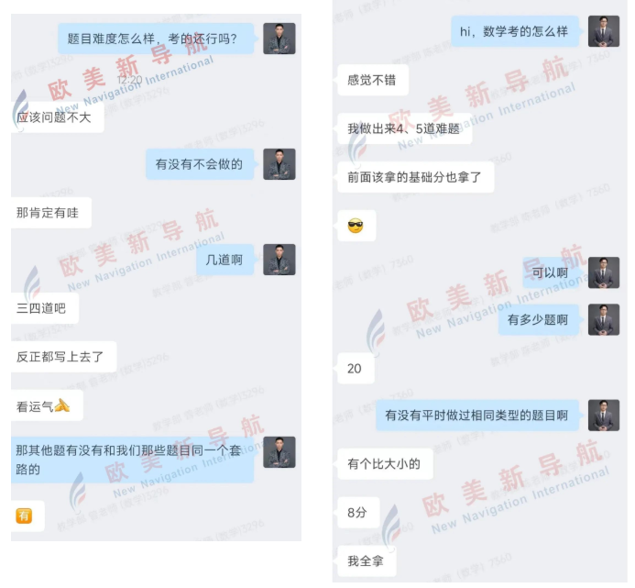Select the "反正都写上去了" message
Image resolution: width=635 pixels, height=588 pixels.
tap(63, 357)
